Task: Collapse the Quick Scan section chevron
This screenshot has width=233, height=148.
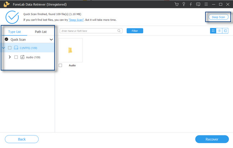Action: click(x=51, y=39)
